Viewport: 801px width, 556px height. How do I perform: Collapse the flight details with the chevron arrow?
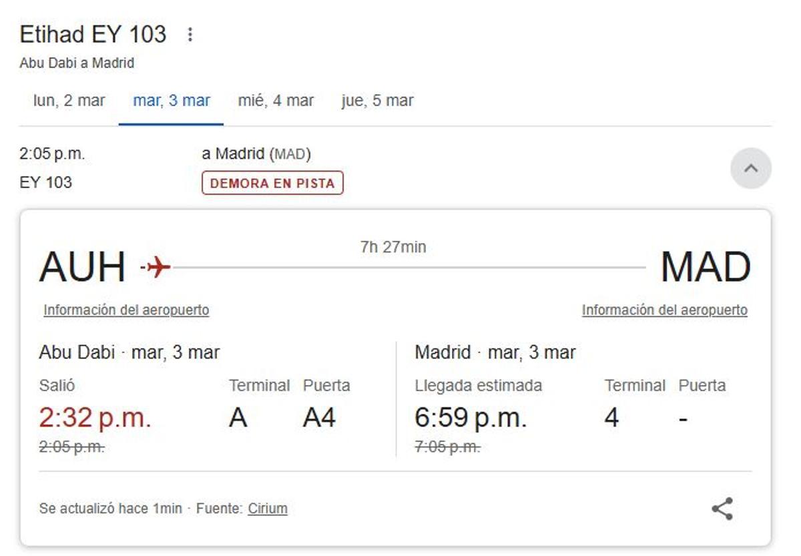(x=751, y=168)
